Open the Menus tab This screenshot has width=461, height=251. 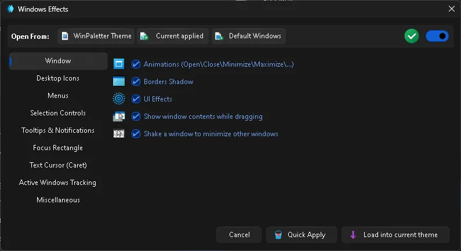58,96
